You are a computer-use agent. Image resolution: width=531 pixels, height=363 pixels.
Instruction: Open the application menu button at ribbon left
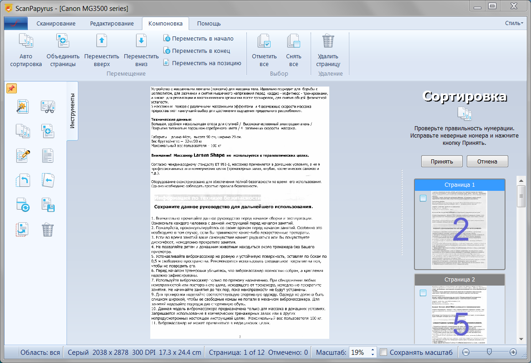(x=16, y=24)
